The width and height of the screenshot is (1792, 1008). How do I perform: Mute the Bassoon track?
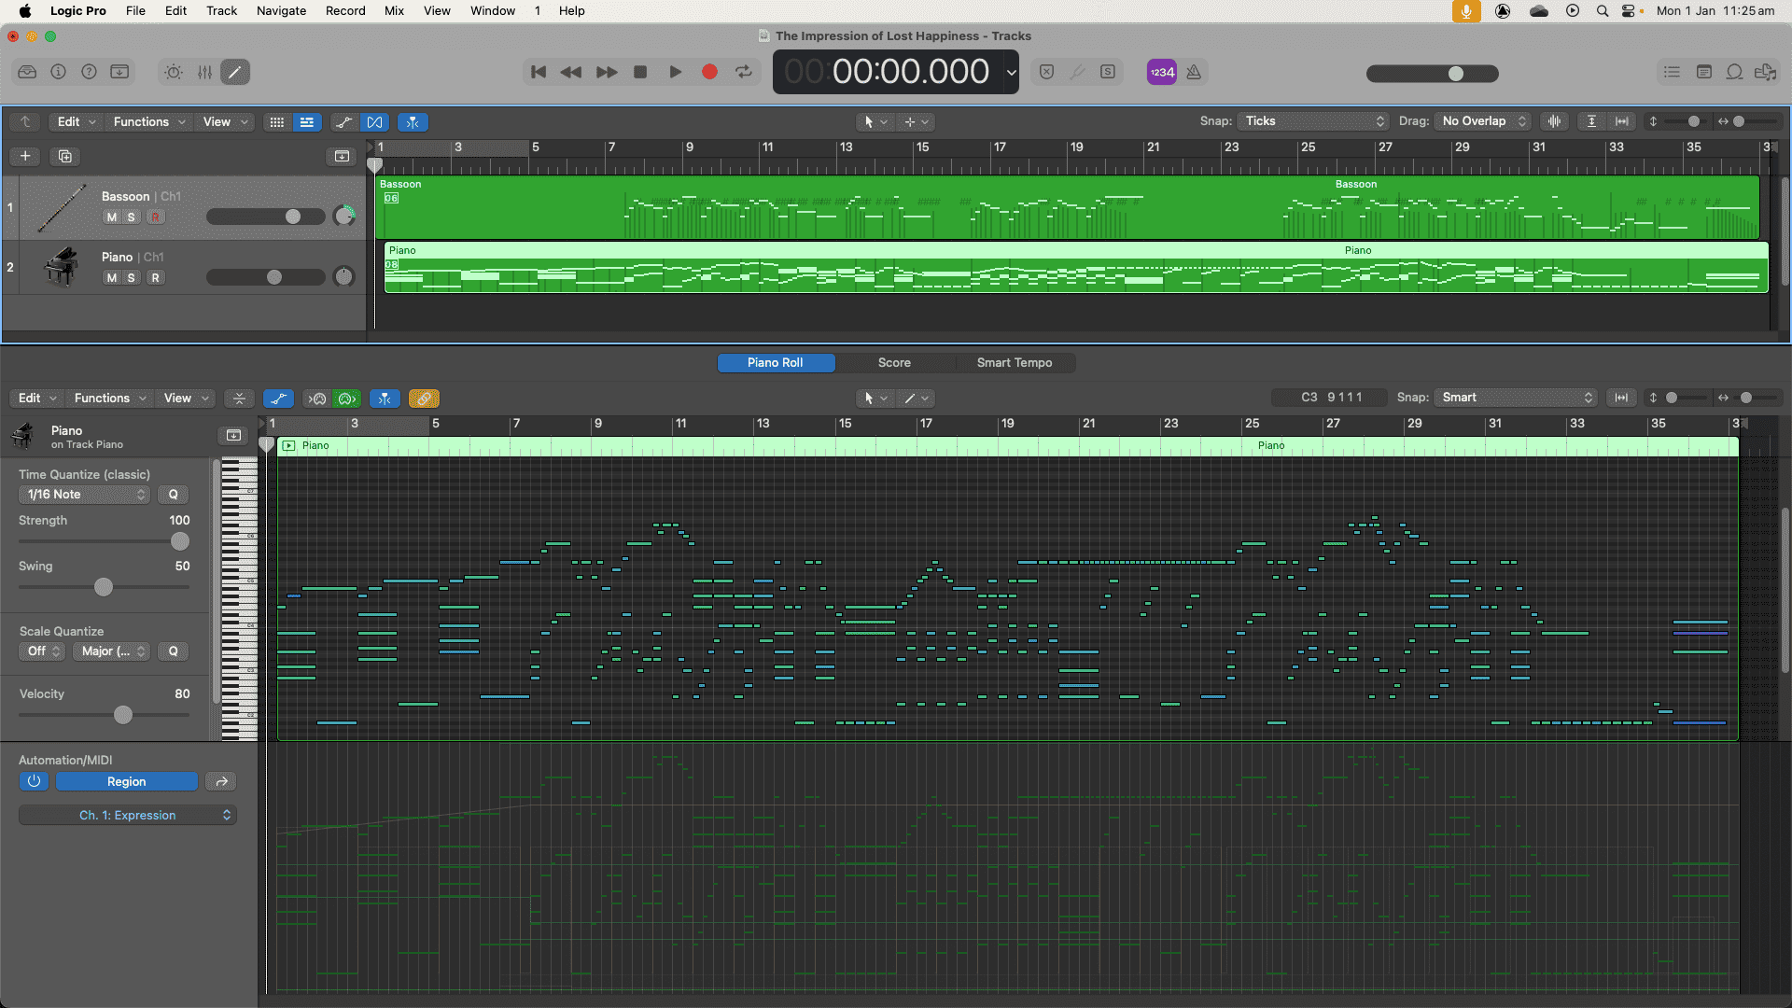(111, 217)
